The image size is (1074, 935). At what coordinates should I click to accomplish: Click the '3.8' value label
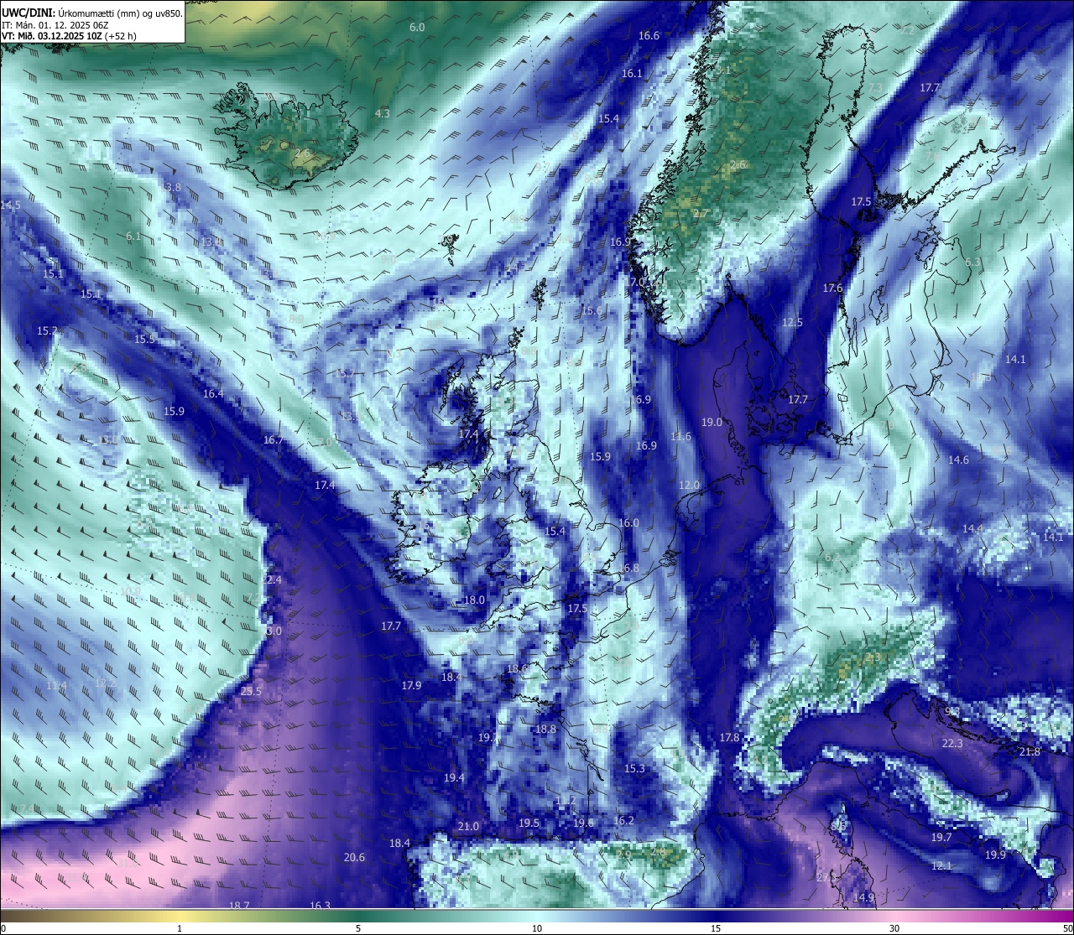point(174,187)
